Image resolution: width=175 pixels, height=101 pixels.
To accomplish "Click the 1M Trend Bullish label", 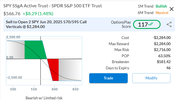I will (x=152, y=6).
